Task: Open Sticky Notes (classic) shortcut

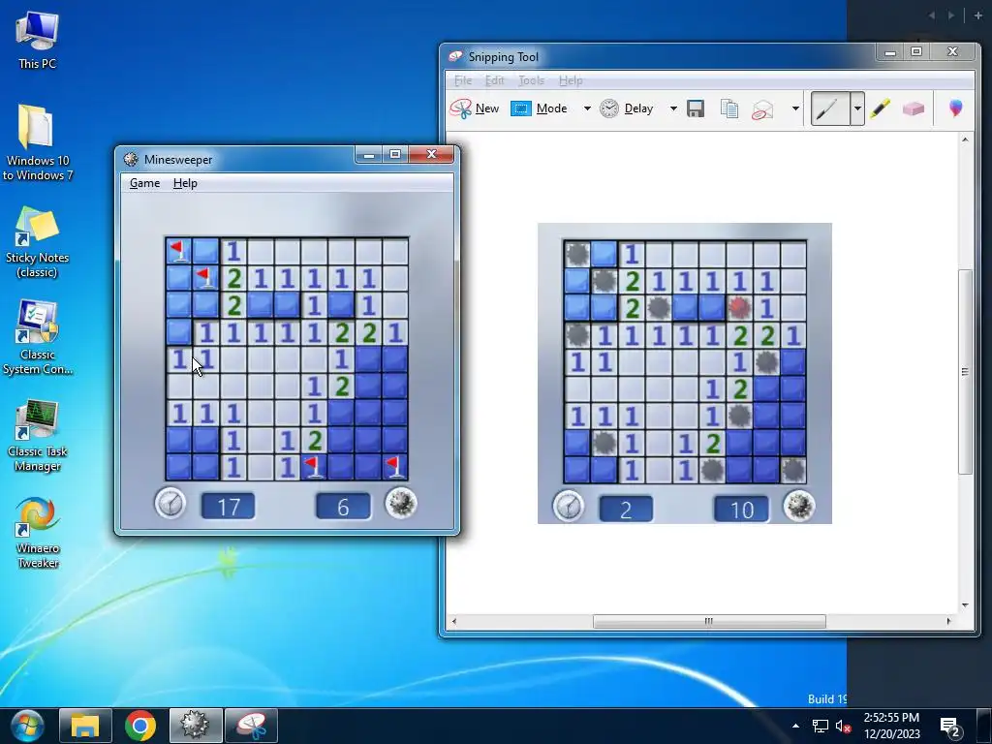Action: 37,242
